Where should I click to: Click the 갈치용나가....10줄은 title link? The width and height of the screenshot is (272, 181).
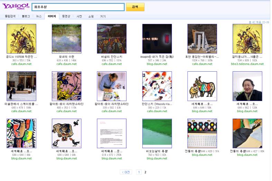pyautogui.click(x=247, y=57)
